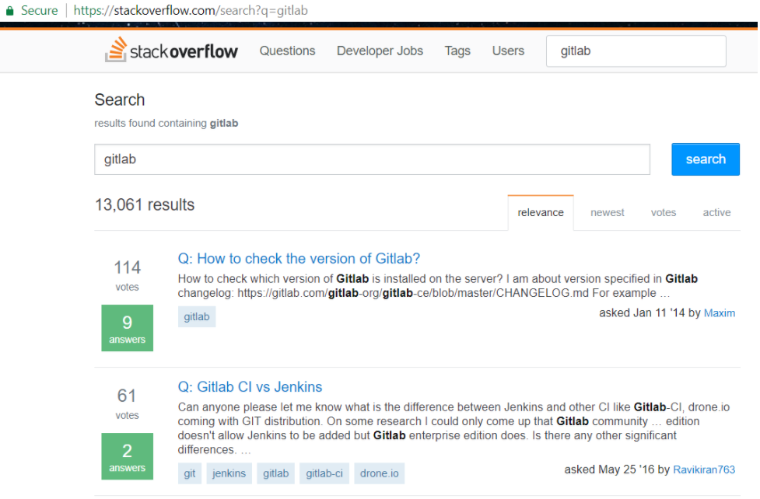
Task: Click the Stack Overflow logo
Action: (x=170, y=51)
